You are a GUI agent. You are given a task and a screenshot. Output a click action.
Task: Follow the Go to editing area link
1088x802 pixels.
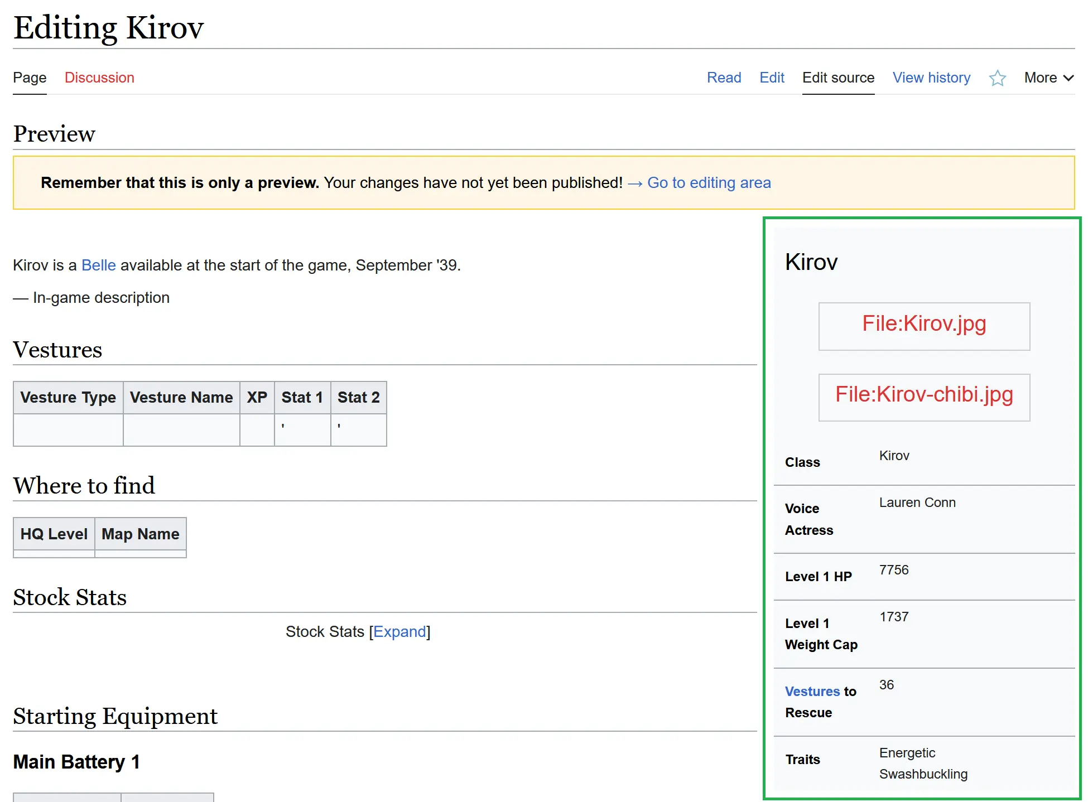(709, 183)
